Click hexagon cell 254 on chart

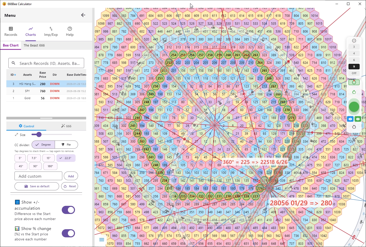click(174, 55)
